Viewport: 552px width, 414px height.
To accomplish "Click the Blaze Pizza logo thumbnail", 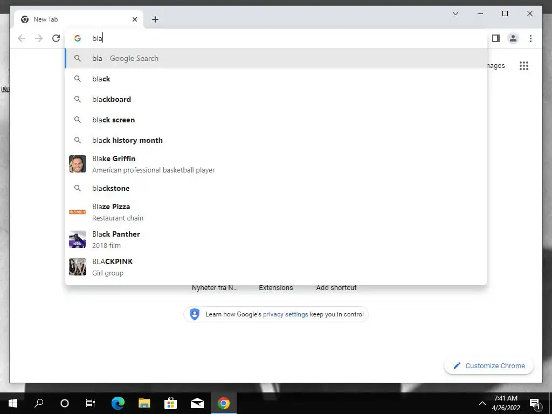I will 78,212.
